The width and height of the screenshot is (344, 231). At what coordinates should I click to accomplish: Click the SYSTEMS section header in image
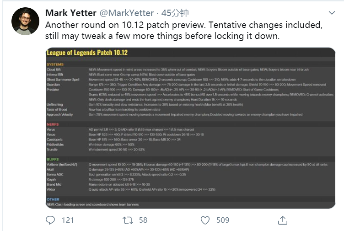tap(55, 64)
